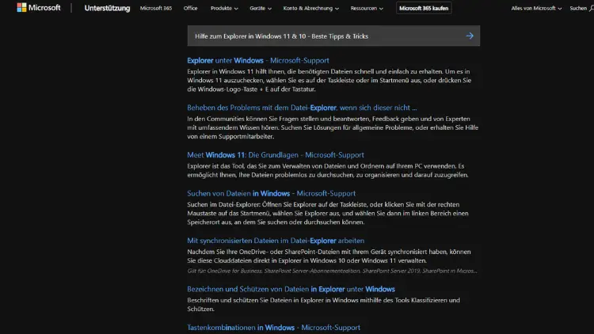Click the Microsoft logo
The width and height of the screenshot is (594, 334).
pyautogui.click(x=38, y=8)
